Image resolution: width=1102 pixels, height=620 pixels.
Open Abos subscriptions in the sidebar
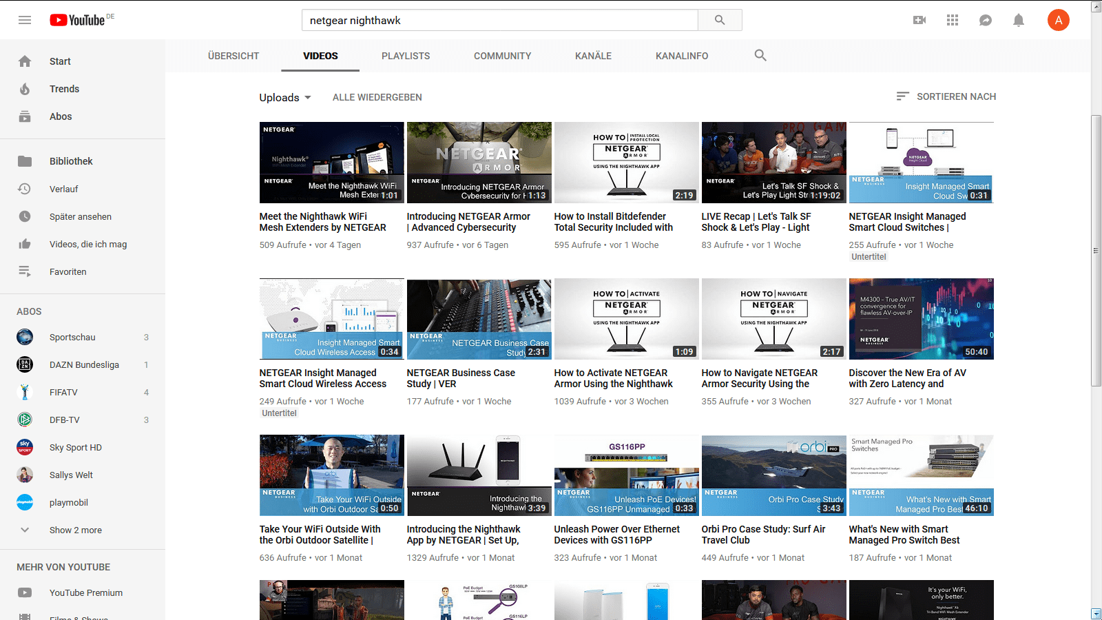point(83,116)
